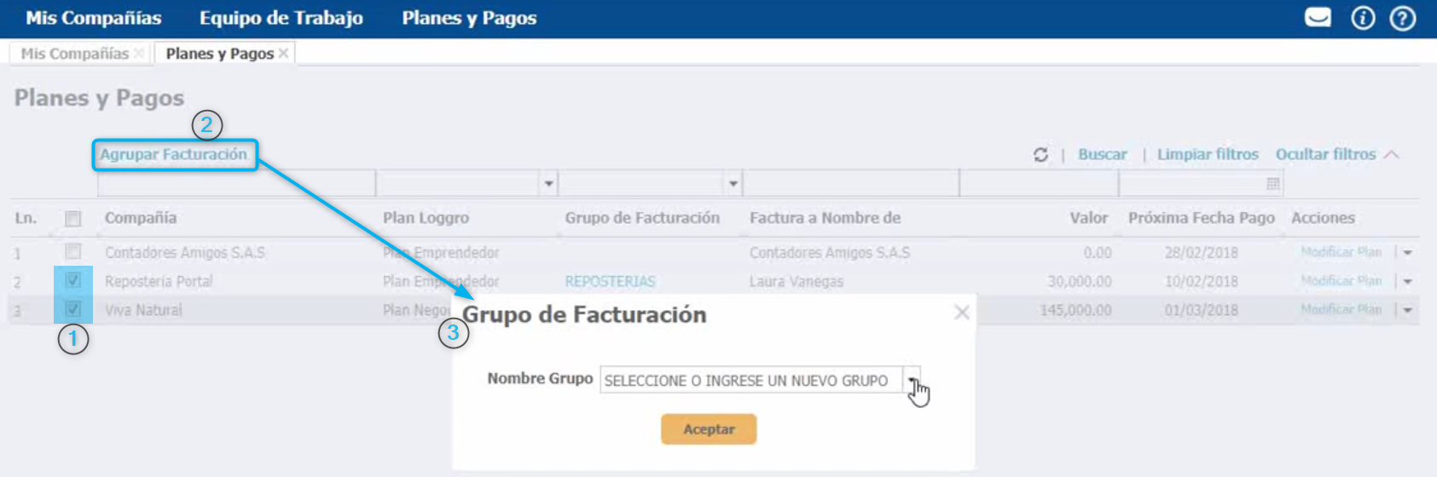Close the Planes y Pagos tab

(284, 54)
